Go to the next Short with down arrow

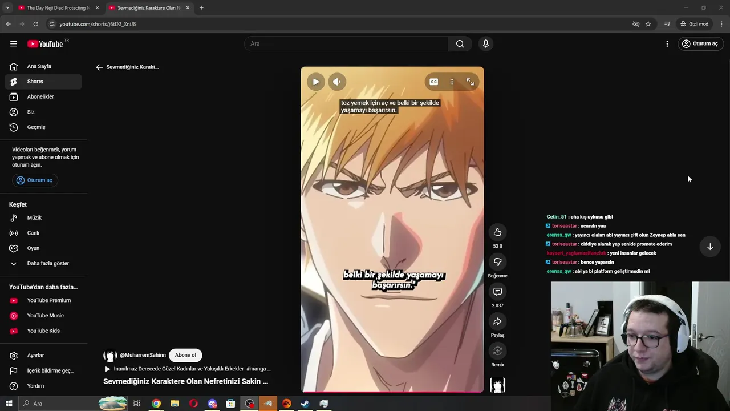[710, 247]
